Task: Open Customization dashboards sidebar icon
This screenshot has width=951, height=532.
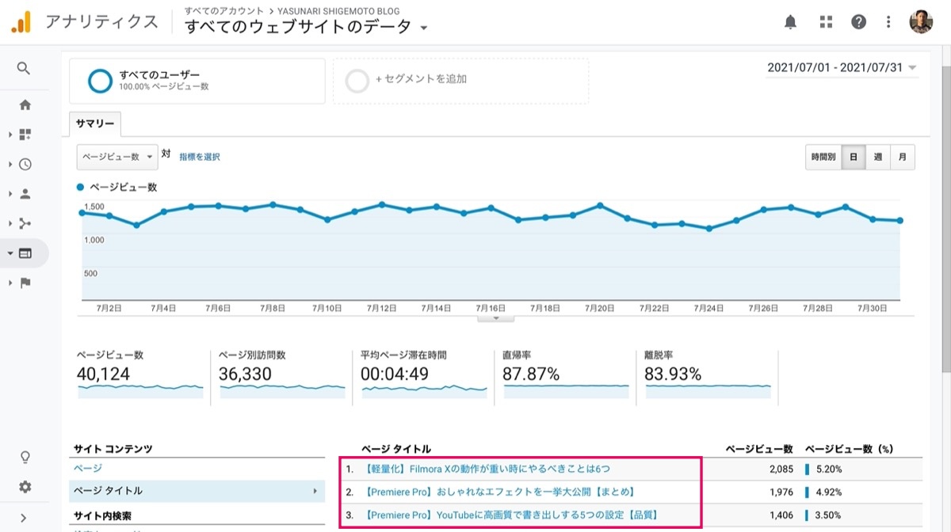Action: pos(25,135)
